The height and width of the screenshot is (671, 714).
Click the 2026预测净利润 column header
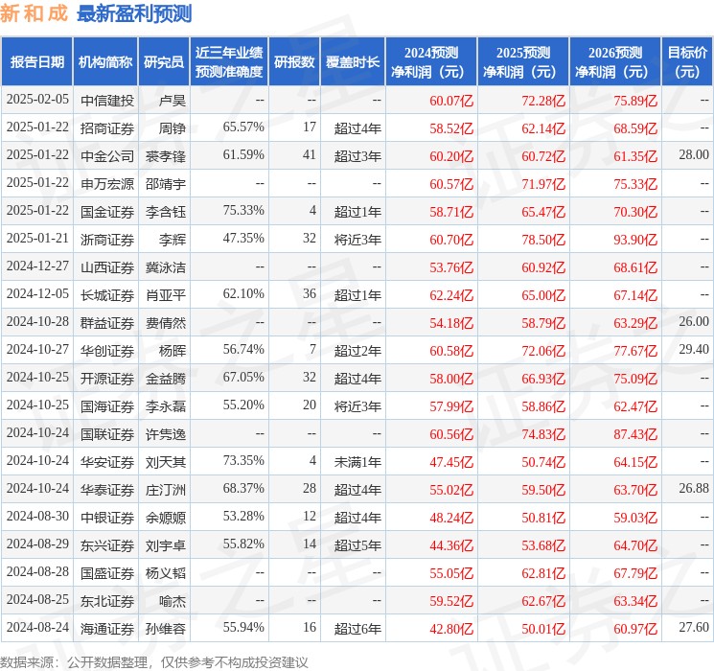pyautogui.click(x=615, y=62)
